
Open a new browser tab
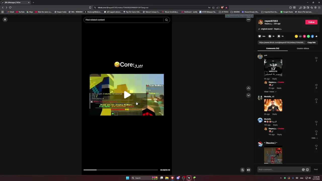(x=33, y=3)
